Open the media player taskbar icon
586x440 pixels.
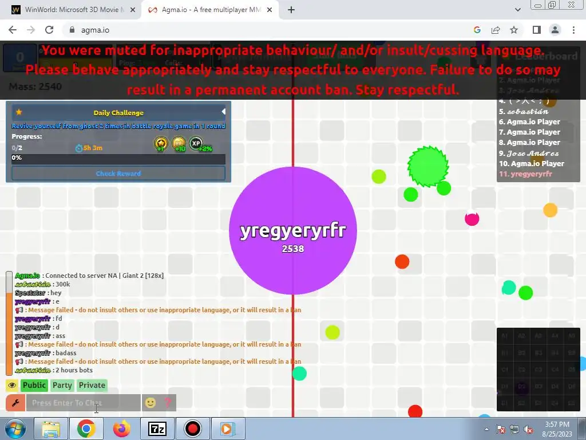228,429
